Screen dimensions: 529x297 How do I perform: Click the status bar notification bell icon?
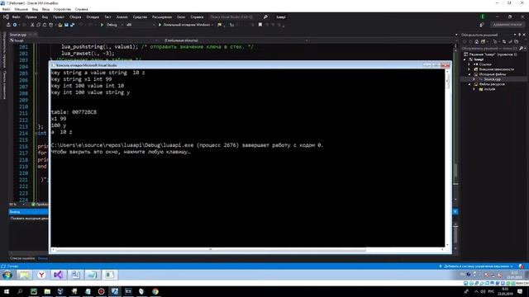[x=522, y=266]
